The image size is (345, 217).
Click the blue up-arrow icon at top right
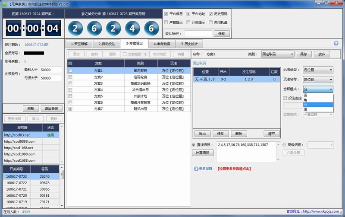pyautogui.click(x=336, y=43)
